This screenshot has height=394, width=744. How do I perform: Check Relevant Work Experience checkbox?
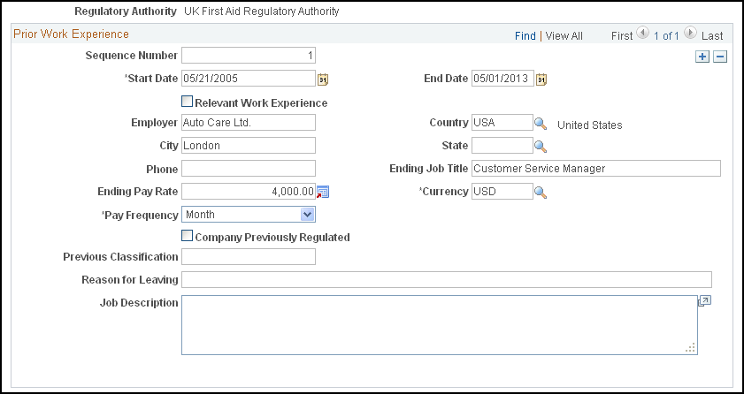click(188, 102)
